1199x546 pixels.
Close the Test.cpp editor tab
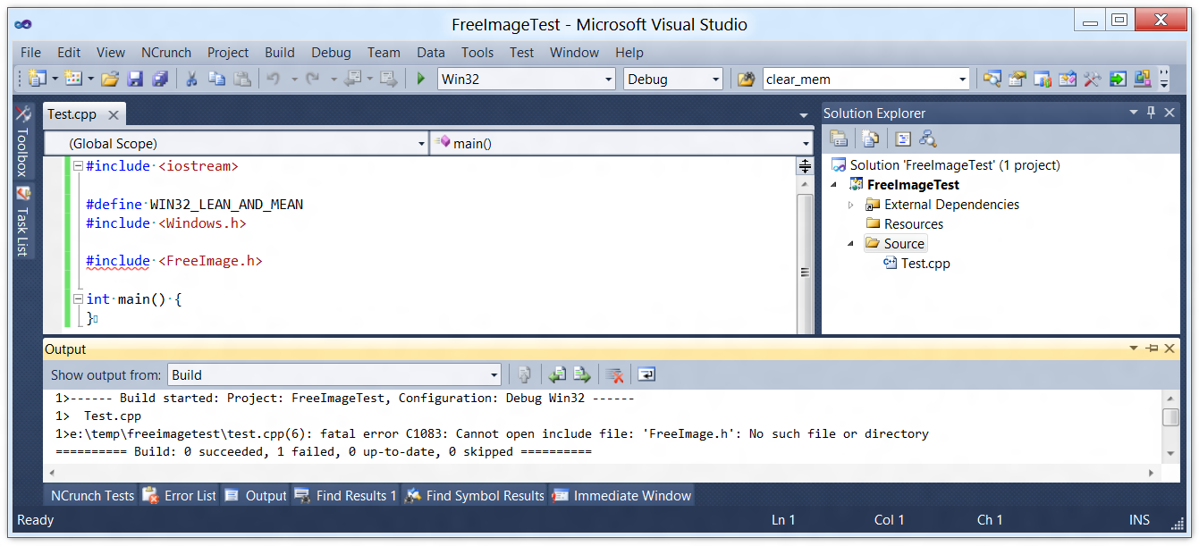pyautogui.click(x=114, y=114)
